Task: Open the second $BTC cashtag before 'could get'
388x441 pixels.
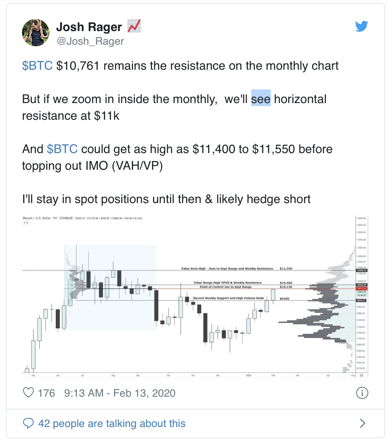Action: pyautogui.click(x=62, y=149)
